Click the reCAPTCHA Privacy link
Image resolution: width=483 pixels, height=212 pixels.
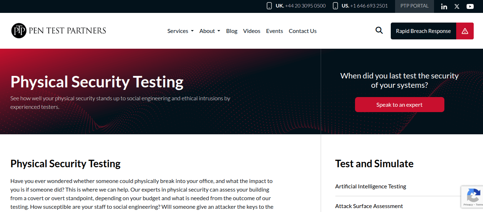[x=468, y=204]
